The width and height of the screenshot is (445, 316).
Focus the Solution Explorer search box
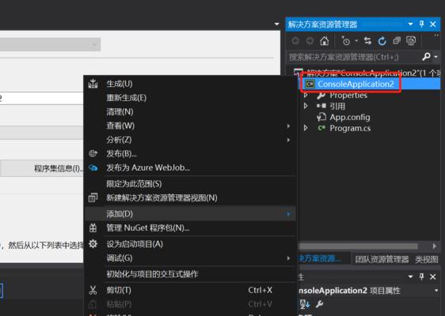click(x=354, y=57)
